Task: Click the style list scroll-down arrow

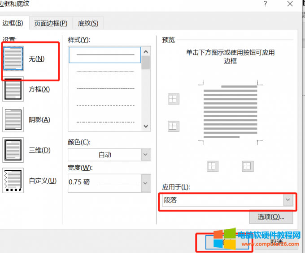Action: (145, 126)
